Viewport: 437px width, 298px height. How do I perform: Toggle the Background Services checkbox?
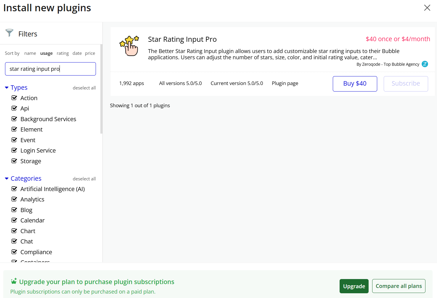pyautogui.click(x=14, y=119)
